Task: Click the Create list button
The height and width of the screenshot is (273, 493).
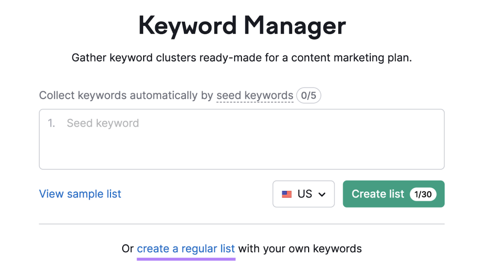Action: (393, 194)
